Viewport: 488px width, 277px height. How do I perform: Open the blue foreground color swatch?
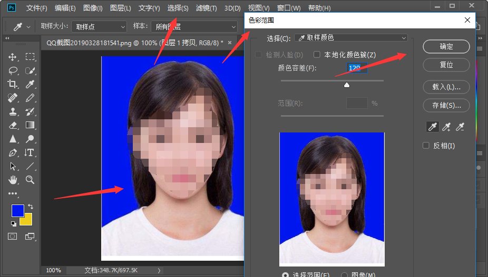tap(18, 211)
